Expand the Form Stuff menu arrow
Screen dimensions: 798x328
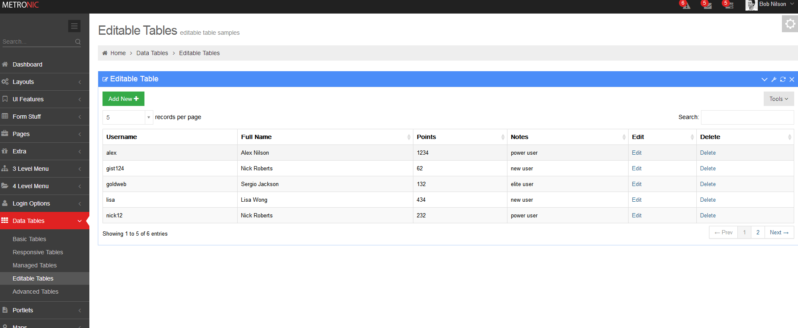click(x=80, y=117)
